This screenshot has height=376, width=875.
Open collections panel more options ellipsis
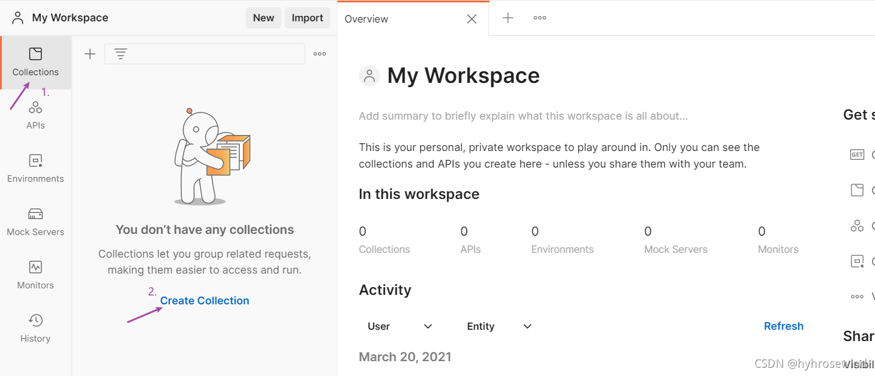320,54
